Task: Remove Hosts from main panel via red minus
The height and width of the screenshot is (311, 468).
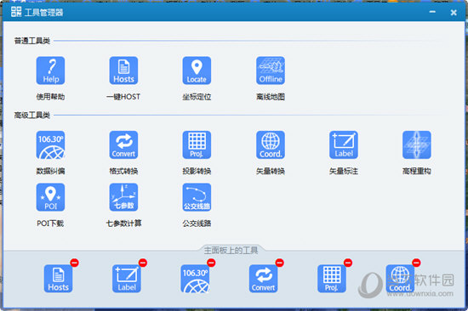Action: point(74,263)
